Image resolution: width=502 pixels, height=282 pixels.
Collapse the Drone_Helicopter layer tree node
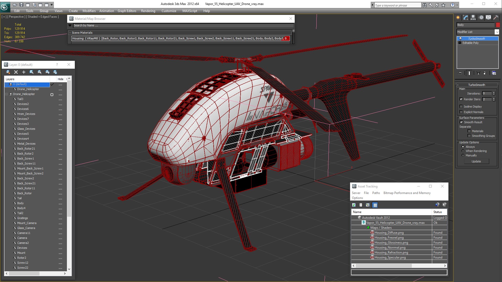(7, 94)
